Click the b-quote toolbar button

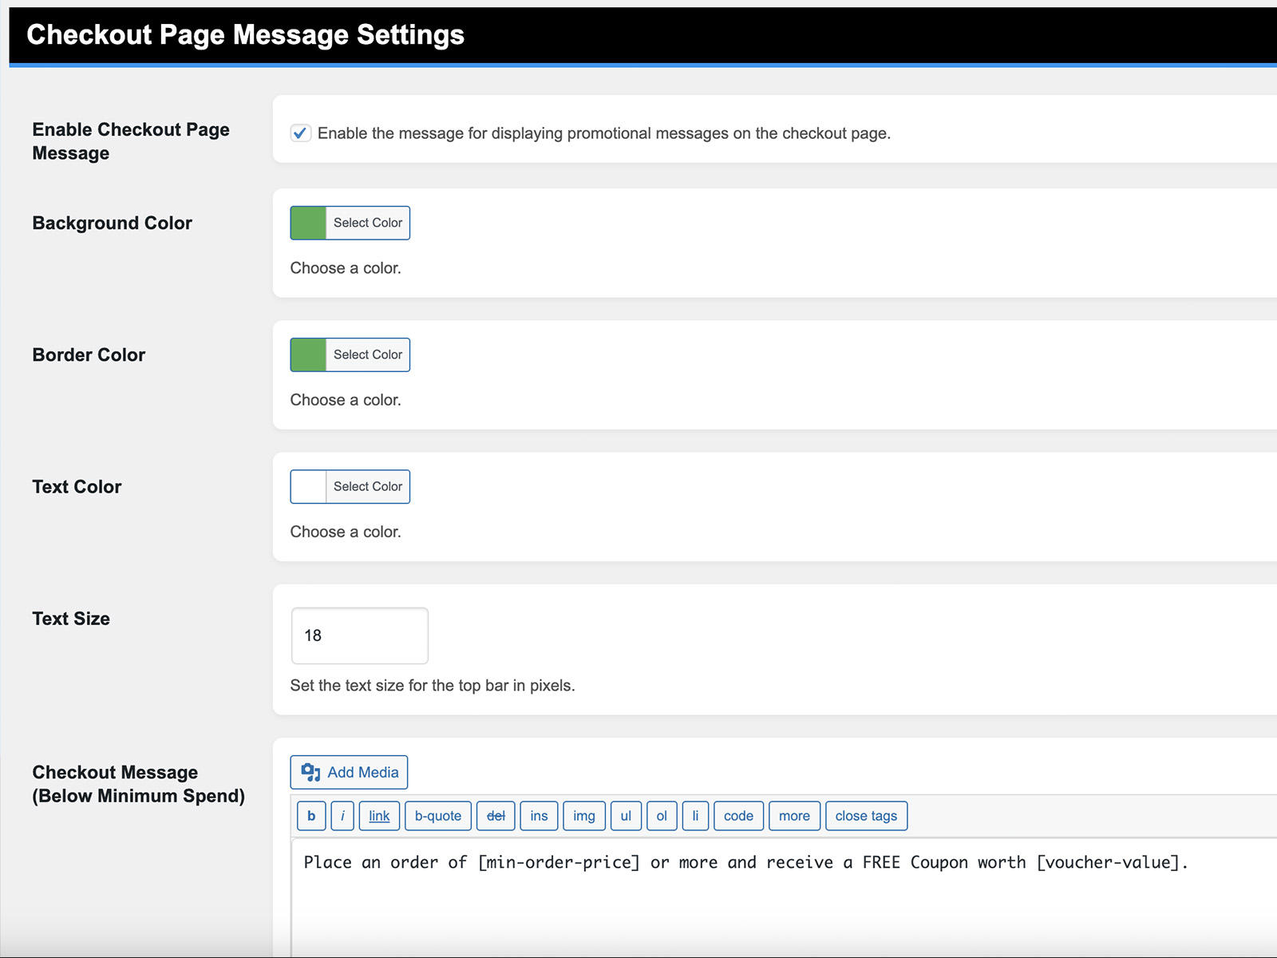pos(437,816)
